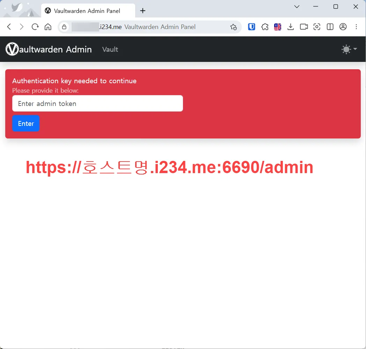Viewport: 366px width, 349px height.
Task: Open the video camera toolbar icon
Action: point(304,27)
